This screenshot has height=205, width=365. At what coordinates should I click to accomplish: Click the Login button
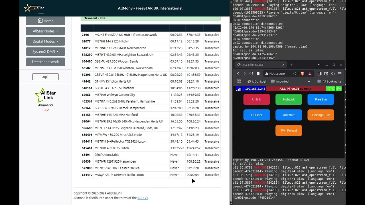point(45,77)
